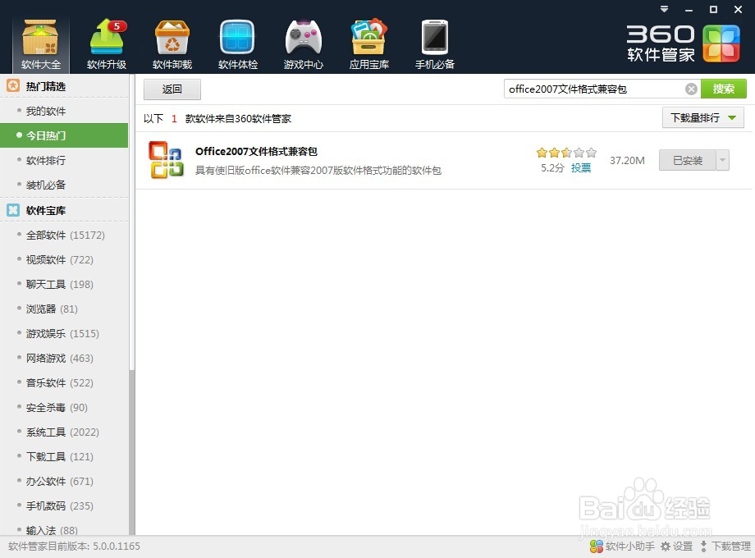Open the 软件卸载 uninstall icon
The width and height of the screenshot is (755, 558).
coord(172,44)
